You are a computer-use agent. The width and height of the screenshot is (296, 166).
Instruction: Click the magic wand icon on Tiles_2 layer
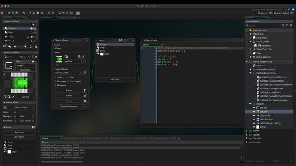pos(29,37)
